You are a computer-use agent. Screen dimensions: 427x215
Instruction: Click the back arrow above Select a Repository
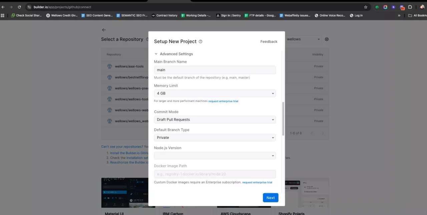tap(104, 30)
